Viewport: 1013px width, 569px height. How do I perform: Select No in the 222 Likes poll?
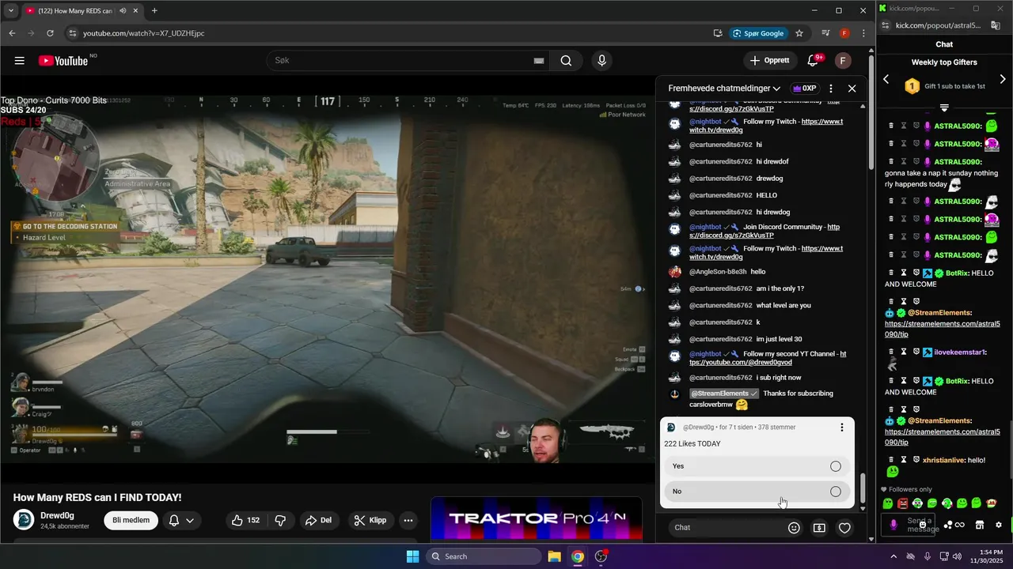757,492
